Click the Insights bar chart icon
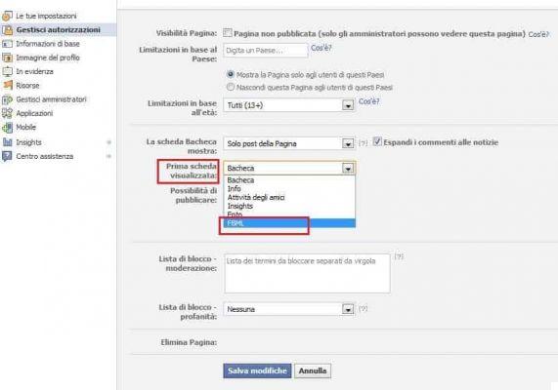558x390 pixels. click(x=7, y=142)
